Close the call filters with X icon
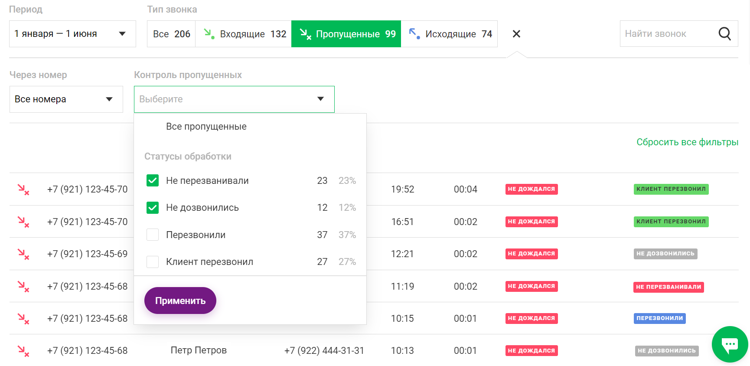Screen dimensions: 750x366 click(x=516, y=34)
